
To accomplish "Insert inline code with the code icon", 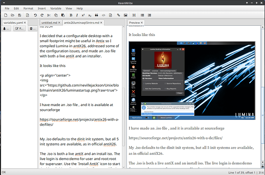I will coord(103,15).
